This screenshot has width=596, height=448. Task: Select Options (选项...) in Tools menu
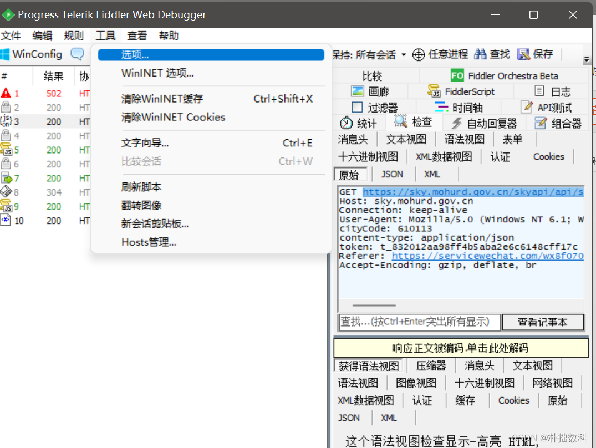click(x=211, y=55)
